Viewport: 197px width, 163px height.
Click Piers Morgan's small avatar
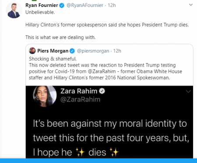(32, 51)
